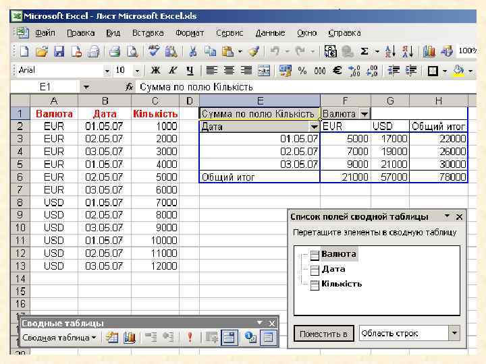The height and width of the screenshot is (364, 486).
Task: Click the Save floppy disk icon
Action: pyautogui.click(x=59, y=51)
